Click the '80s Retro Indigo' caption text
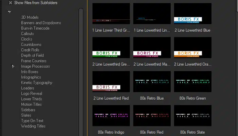The height and width of the screenshot is (136, 238). (x=111, y=132)
